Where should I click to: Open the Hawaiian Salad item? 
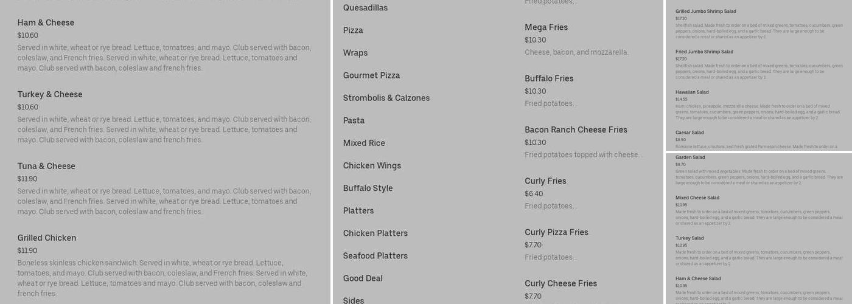point(692,92)
